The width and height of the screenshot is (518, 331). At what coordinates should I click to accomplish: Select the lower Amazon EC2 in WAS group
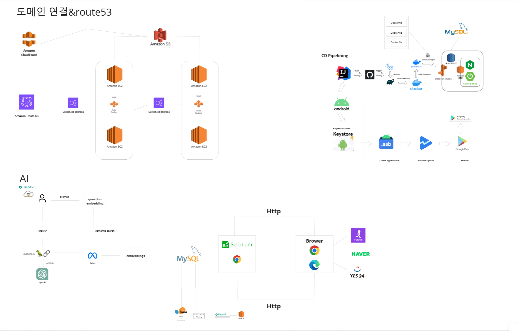tap(199, 135)
